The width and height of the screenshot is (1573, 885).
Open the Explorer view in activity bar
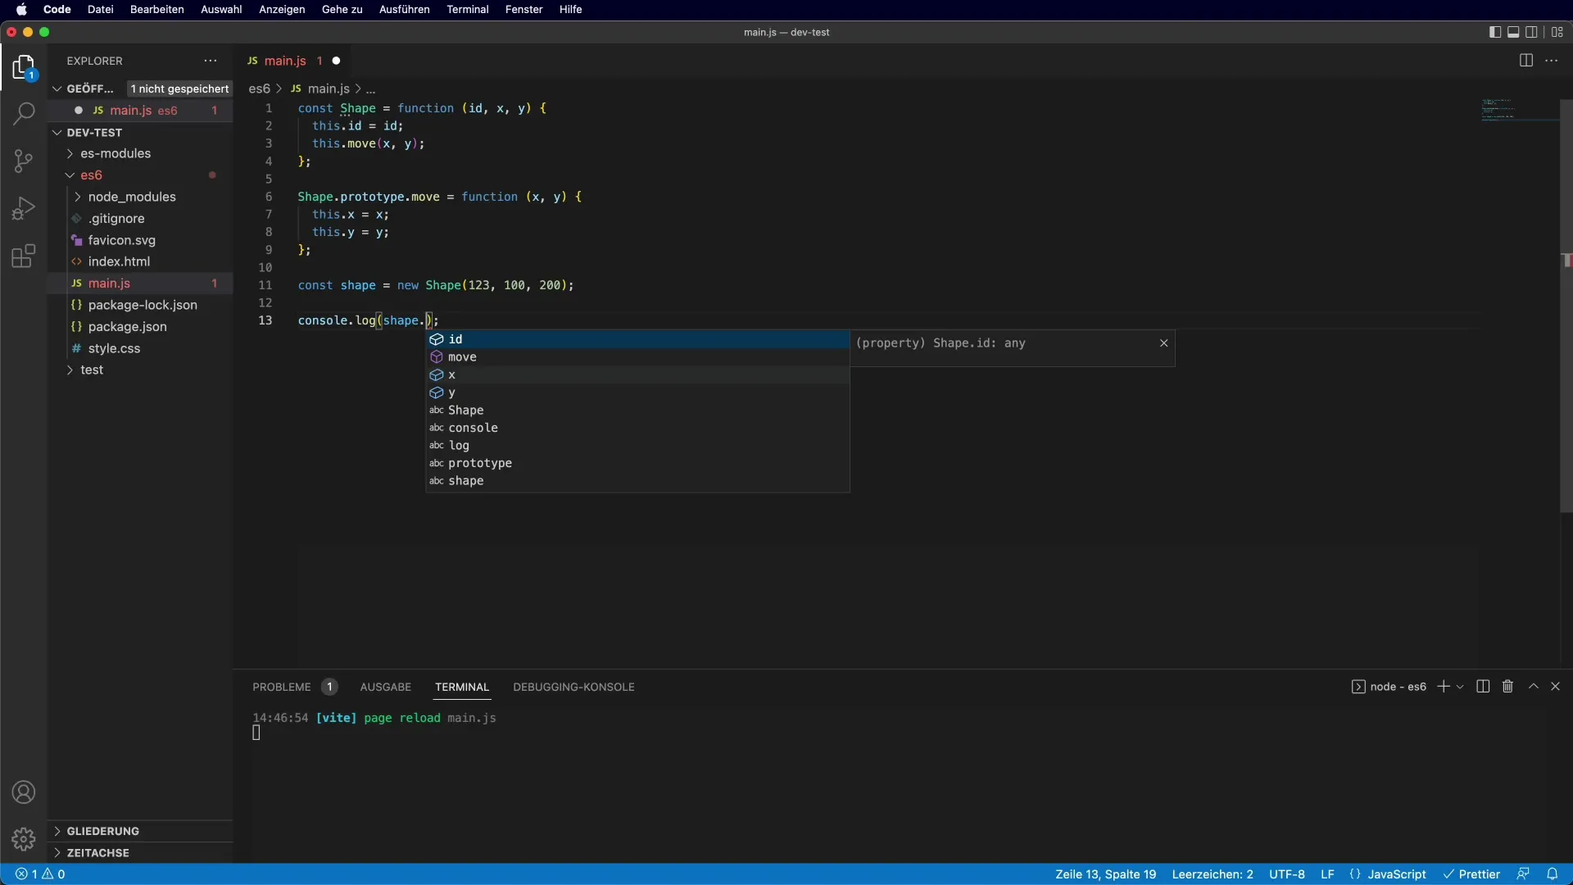[x=24, y=68]
